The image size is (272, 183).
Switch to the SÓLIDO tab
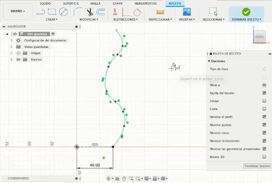(45, 3)
